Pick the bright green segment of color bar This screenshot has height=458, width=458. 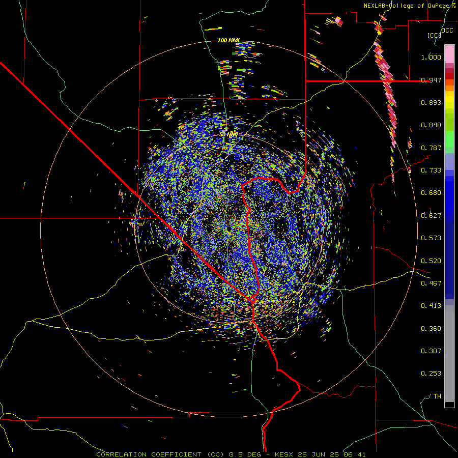(x=449, y=139)
